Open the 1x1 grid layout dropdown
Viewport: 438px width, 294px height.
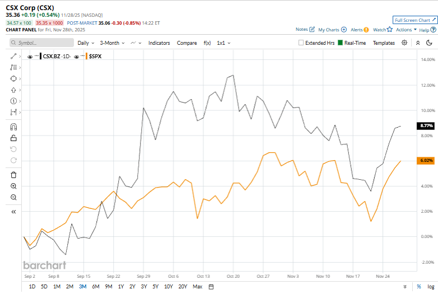click(223, 43)
